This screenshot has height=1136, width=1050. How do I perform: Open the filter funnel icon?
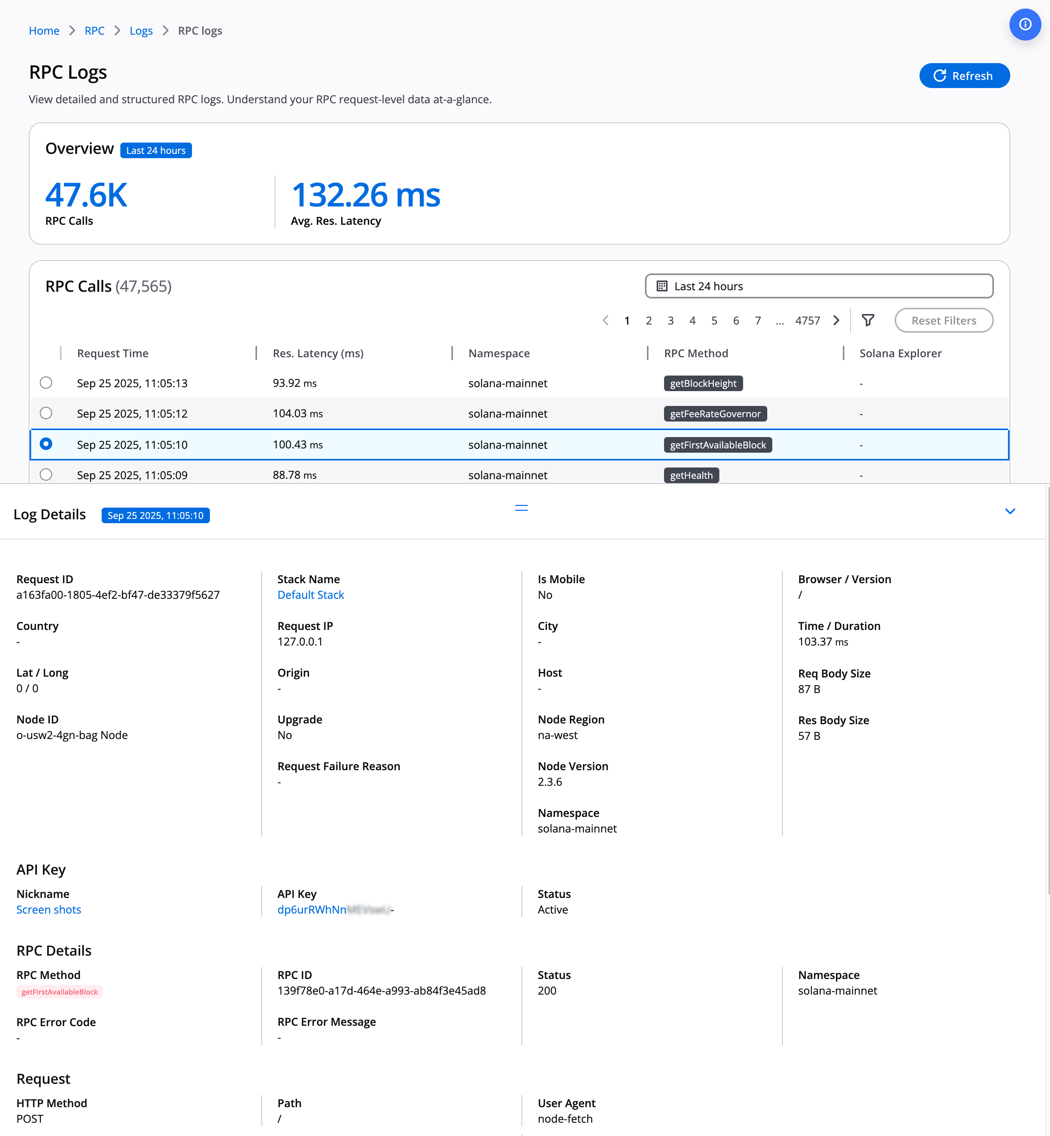click(x=868, y=321)
